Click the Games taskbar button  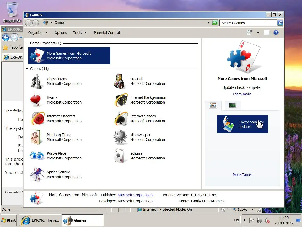(x=82, y=220)
